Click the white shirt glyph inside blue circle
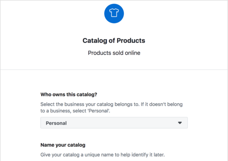 [x=114, y=12]
